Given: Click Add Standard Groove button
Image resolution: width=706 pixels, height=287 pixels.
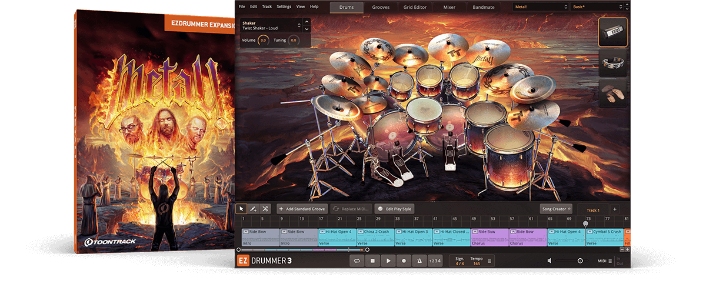Looking at the screenshot, I should coord(302,209).
